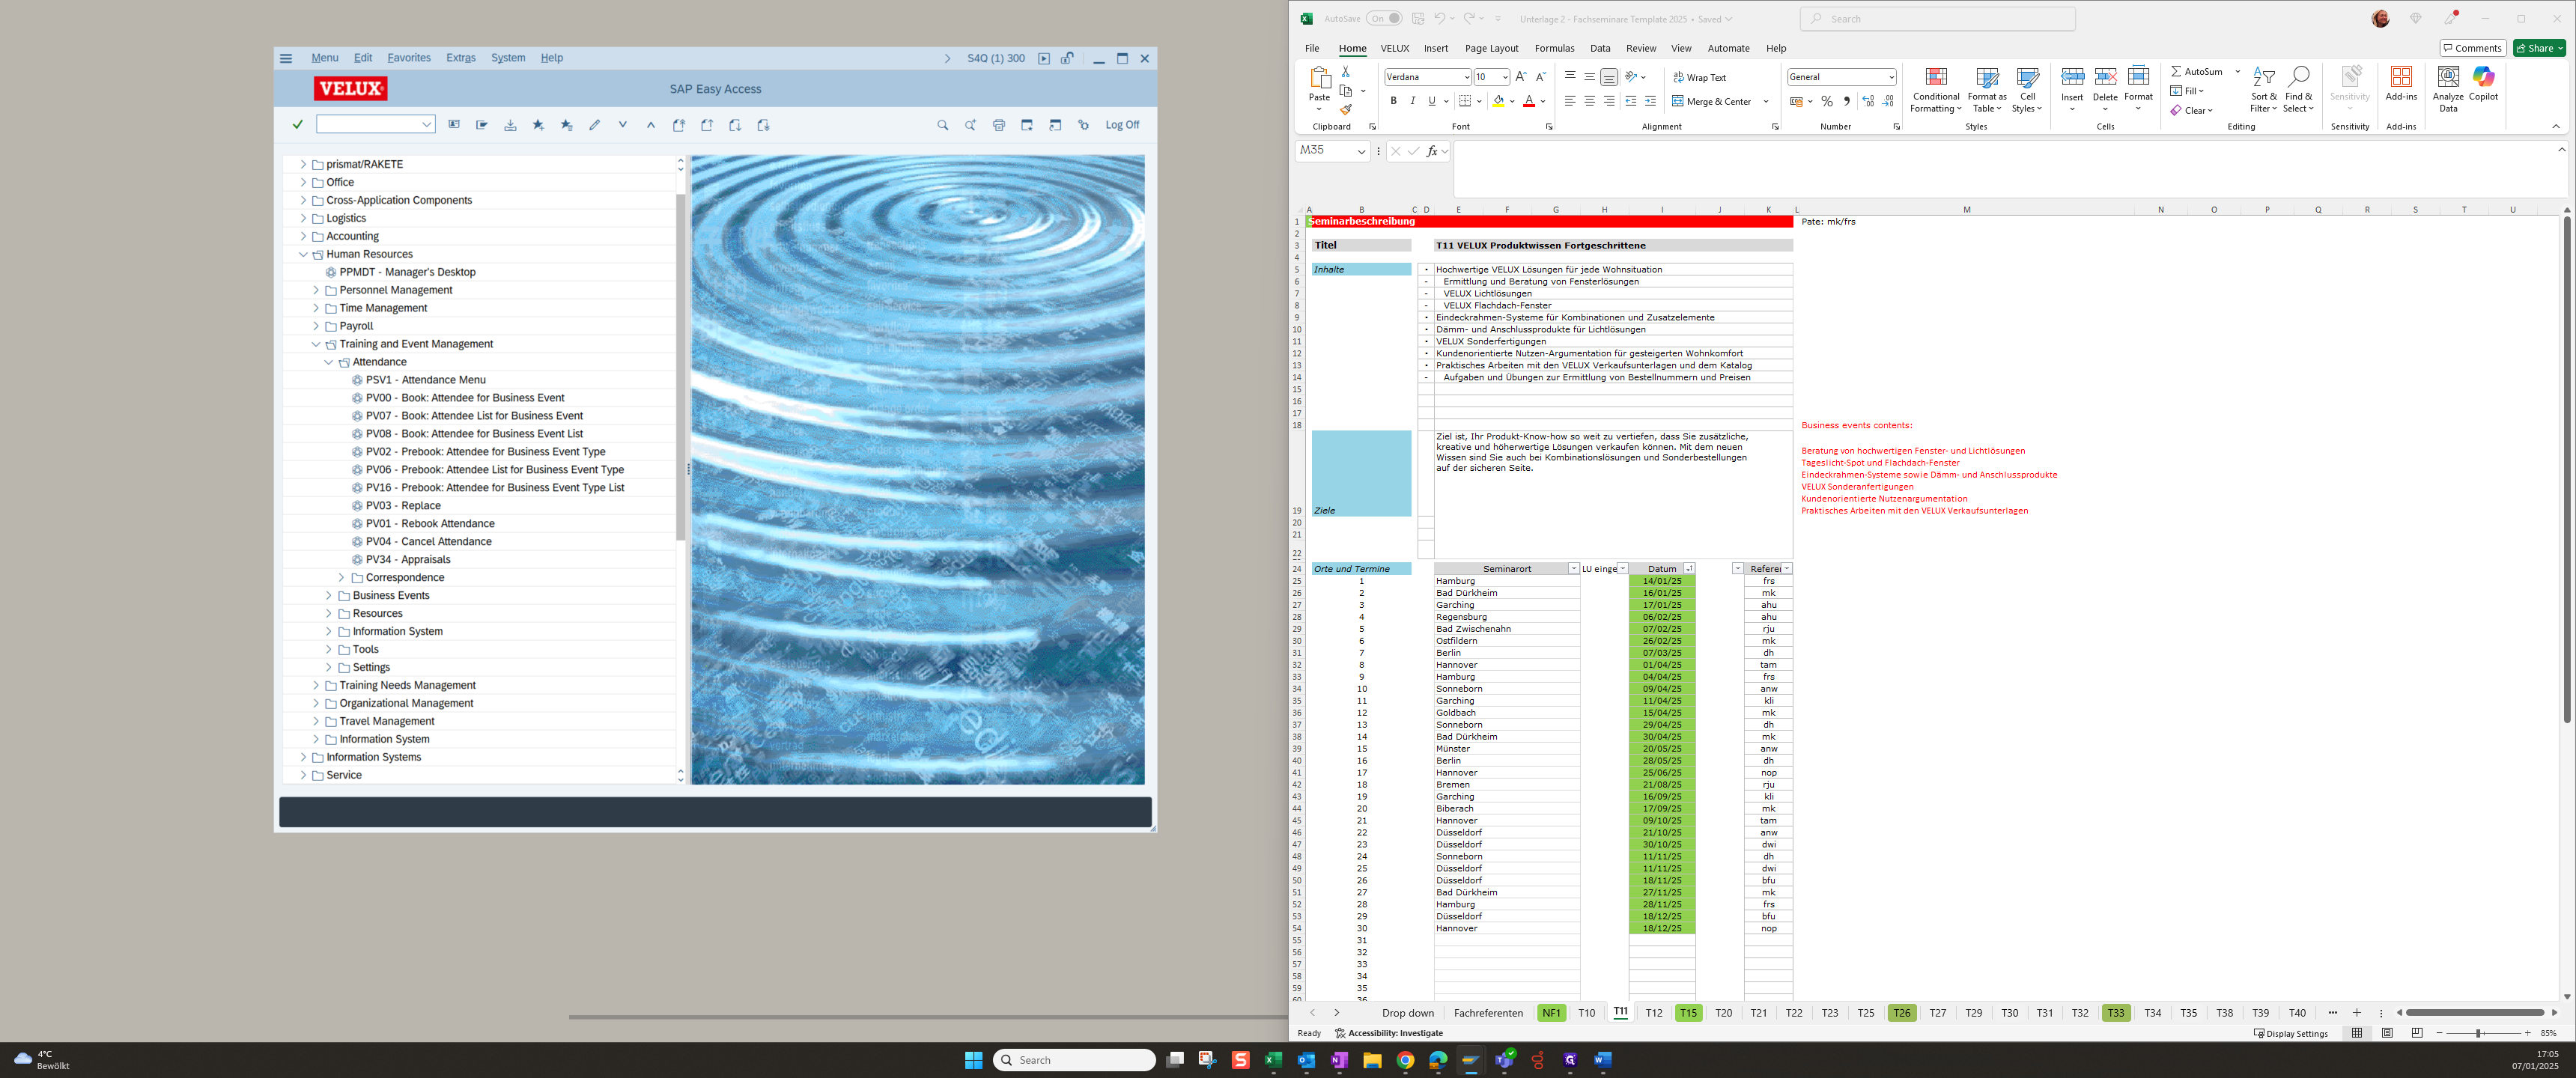This screenshot has height=1078, width=2576.
Task: Click the green Enter checkmark in SAP toolbar
Action: (297, 125)
